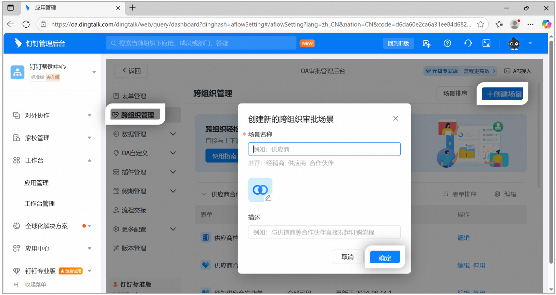
Task: Collapse the 工作台 section
Action: click(x=52, y=160)
